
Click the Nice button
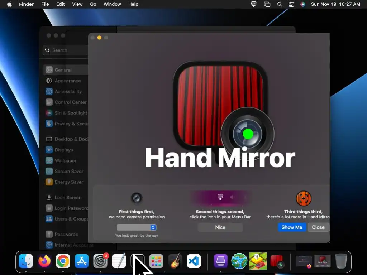pos(220,227)
